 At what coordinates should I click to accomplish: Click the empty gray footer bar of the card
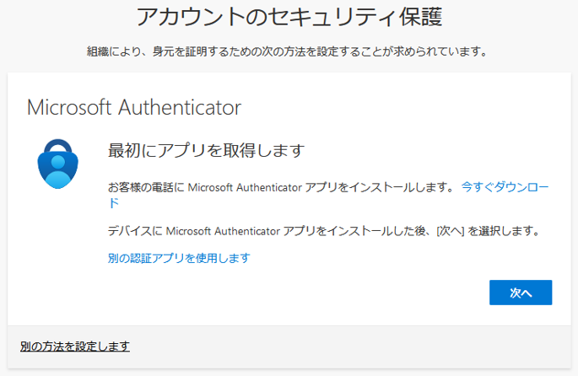tap(338, 346)
